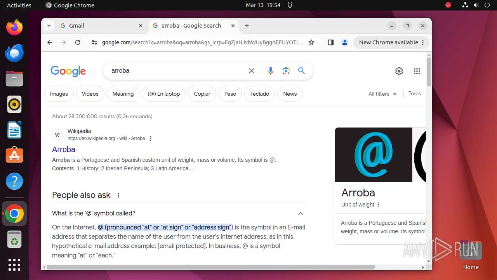Viewport: 497px width, 280px height.
Task: Click the horizontal page scrollbar
Action: tap(211, 267)
